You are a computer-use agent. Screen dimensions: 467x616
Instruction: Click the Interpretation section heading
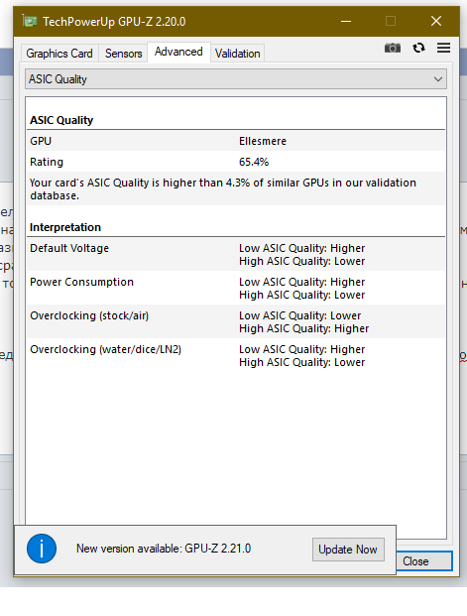tap(65, 227)
